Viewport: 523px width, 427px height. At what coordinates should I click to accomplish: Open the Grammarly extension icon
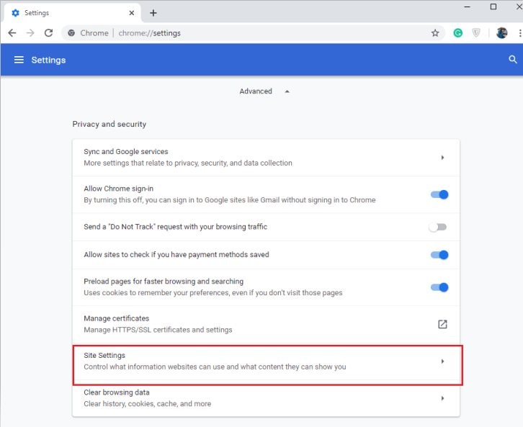pyautogui.click(x=458, y=33)
